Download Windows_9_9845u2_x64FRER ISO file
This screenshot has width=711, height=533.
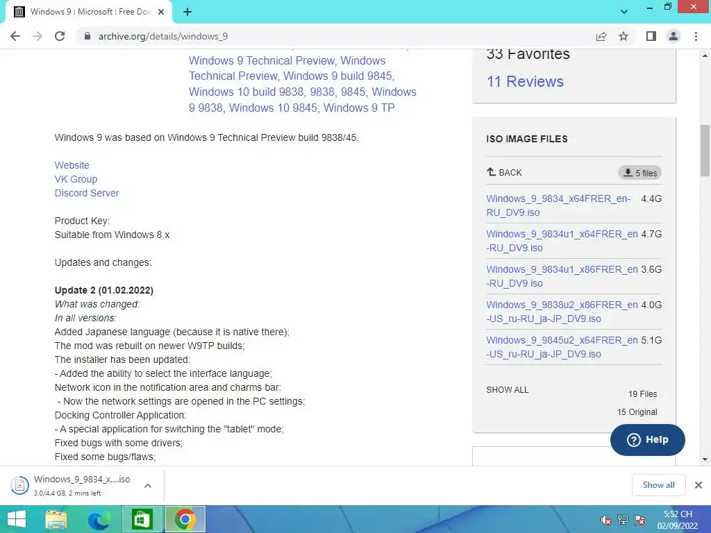[x=562, y=347]
